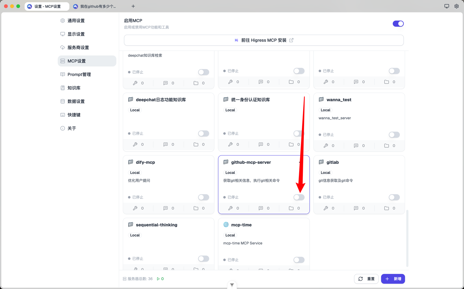Viewport: 464px width, 289px height.
Task: Click the 优化用户提问 description text
Action: pyautogui.click(x=139, y=181)
